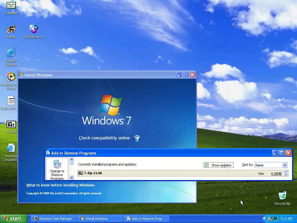Switch to Add or Remove Programs taskbar button
The image size is (297, 223).
tap(146, 219)
